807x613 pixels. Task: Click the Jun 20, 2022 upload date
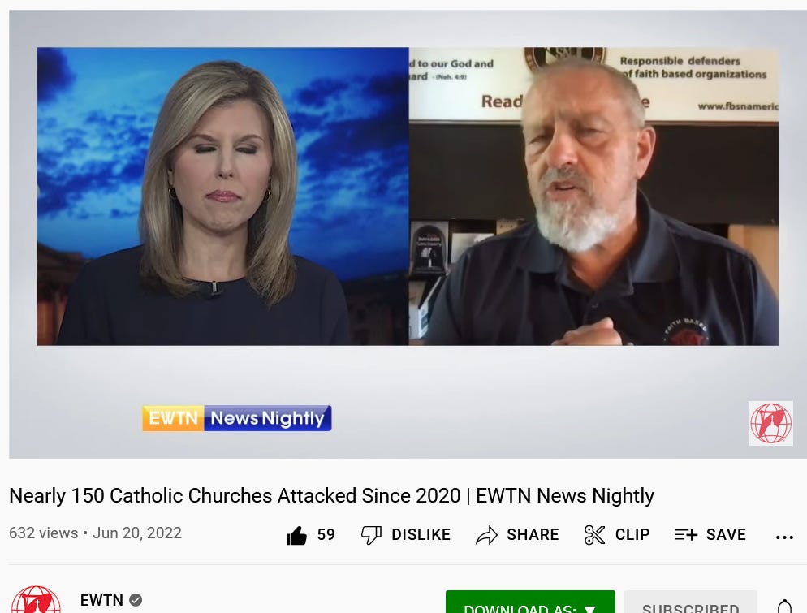137,533
